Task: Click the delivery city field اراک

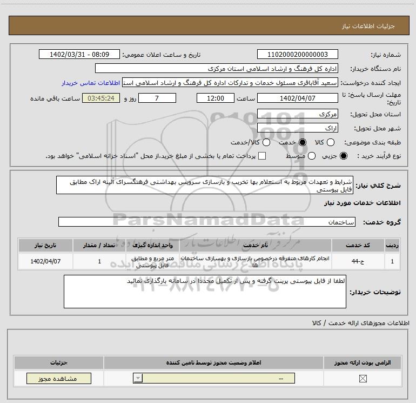Action: pos(297,128)
